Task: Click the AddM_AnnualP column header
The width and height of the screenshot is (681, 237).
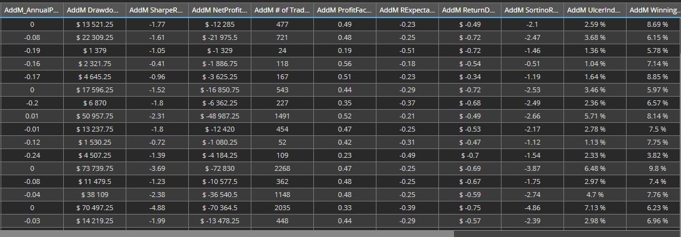Action: point(32,9)
